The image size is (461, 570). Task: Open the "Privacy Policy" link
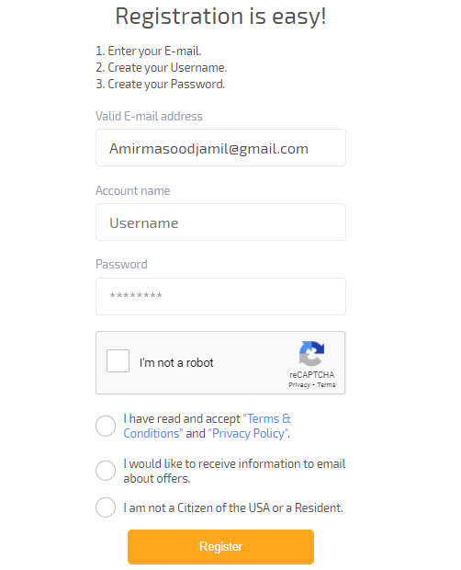click(248, 433)
